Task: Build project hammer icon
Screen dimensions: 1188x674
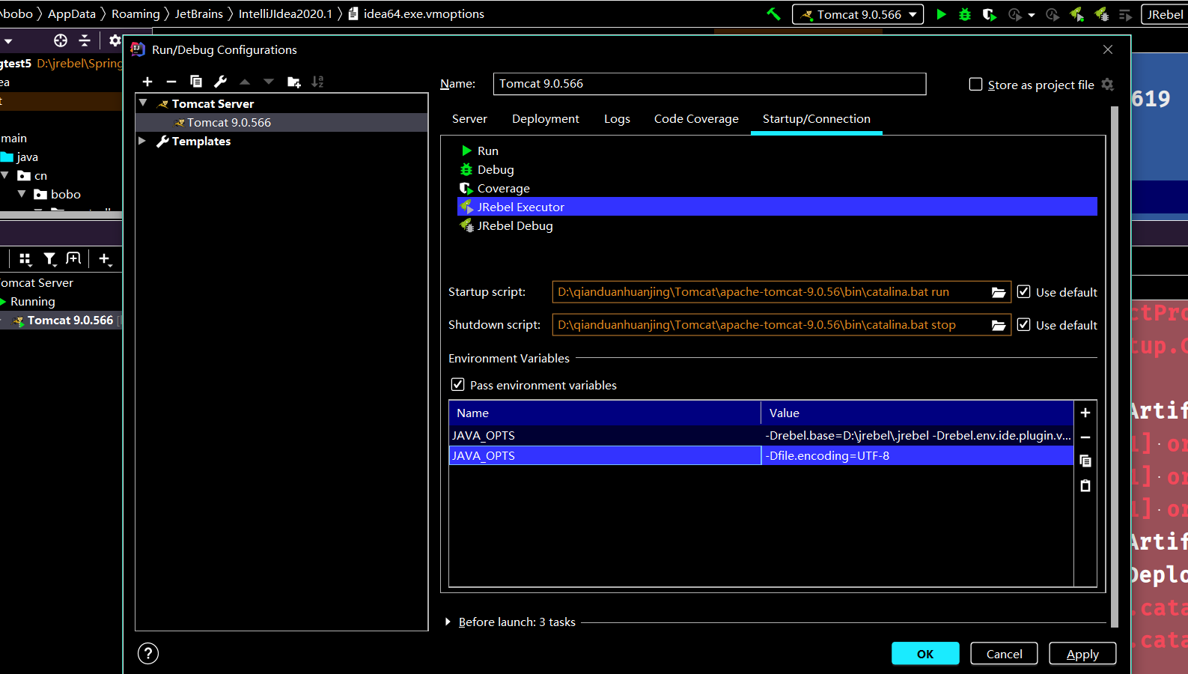Action: click(773, 13)
